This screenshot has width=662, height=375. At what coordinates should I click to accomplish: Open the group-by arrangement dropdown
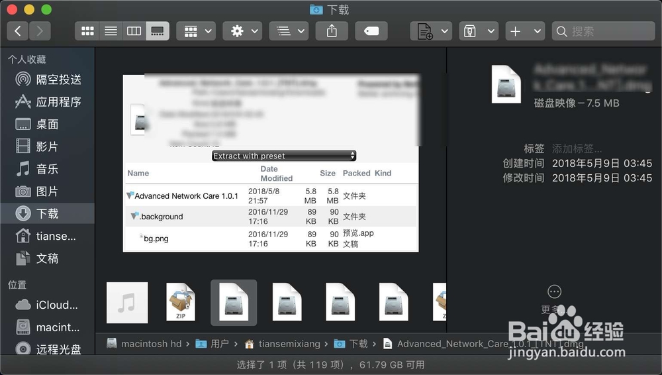197,31
